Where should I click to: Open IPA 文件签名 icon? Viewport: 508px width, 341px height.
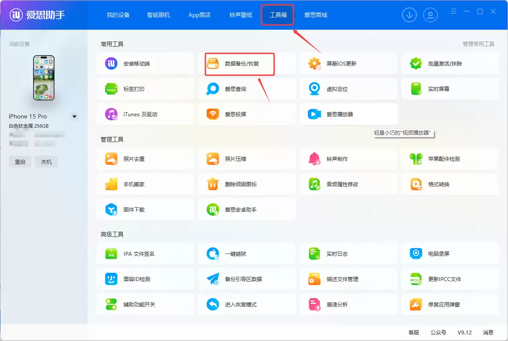[111, 254]
